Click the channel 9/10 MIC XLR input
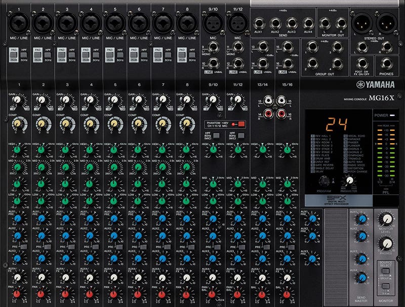405x307 pixels. coord(213,23)
